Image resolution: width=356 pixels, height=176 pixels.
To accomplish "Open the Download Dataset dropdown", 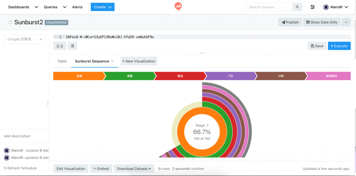I will pyautogui.click(x=134, y=168).
